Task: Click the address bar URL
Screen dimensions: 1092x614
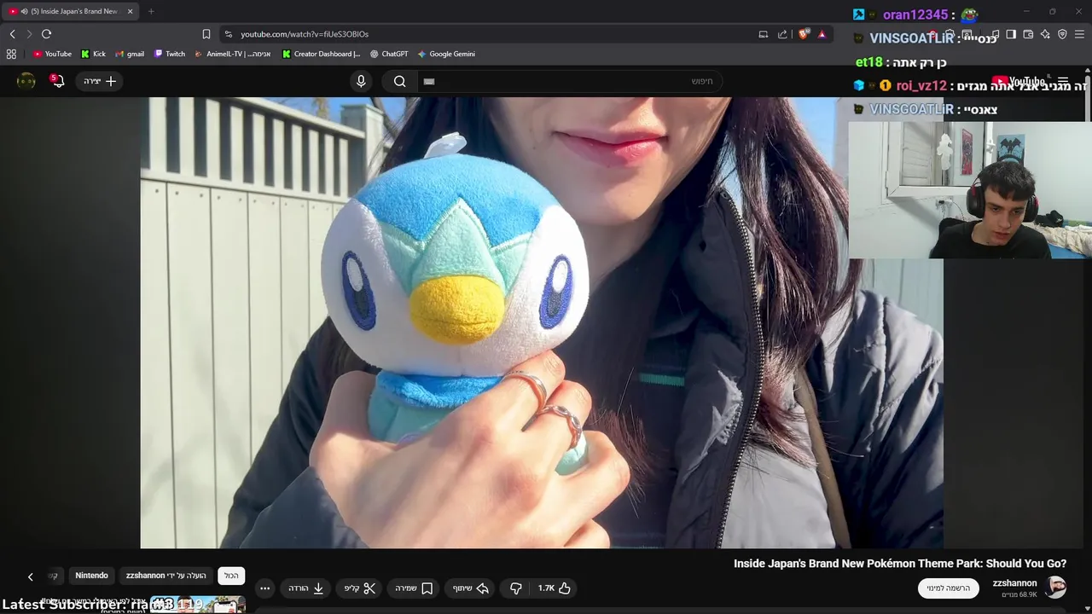Action: tap(305, 34)
